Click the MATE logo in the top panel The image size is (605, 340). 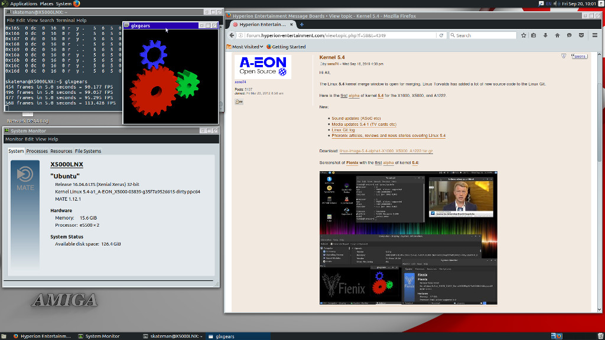4,4
